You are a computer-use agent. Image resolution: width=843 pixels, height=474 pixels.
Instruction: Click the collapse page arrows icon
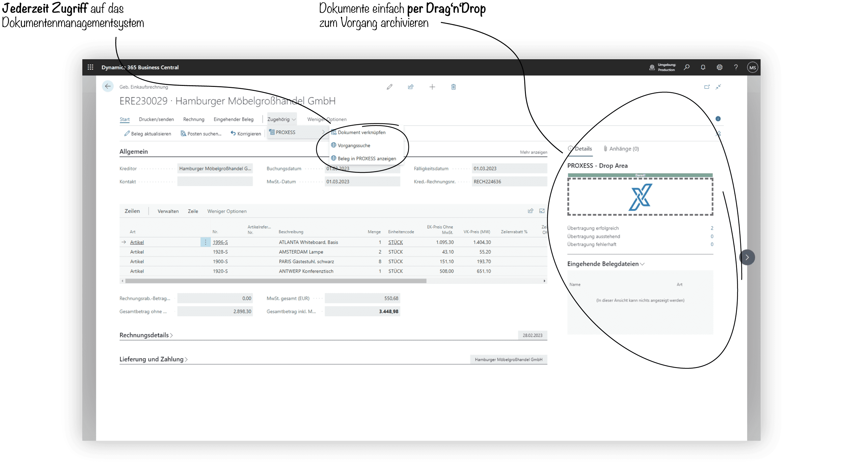click(x=718, y=87)
